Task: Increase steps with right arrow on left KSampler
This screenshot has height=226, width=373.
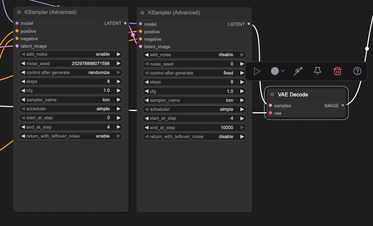Action: 119,81
